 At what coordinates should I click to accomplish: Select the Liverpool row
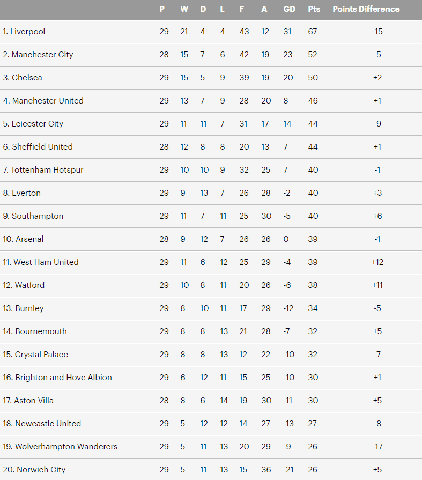pyautogui.click(x=211, y=32)
